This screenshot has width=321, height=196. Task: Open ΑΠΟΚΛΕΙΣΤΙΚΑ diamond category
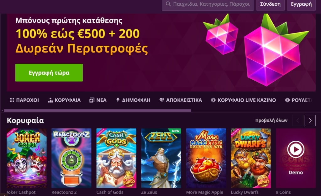181,100
